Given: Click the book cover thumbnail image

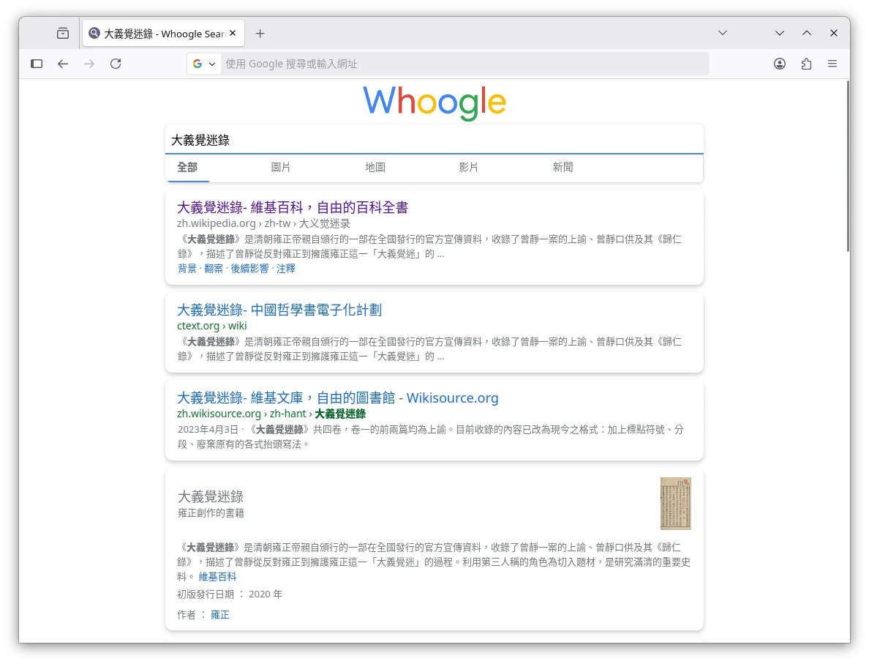Looking at the screenshot, I should (675, 504).
